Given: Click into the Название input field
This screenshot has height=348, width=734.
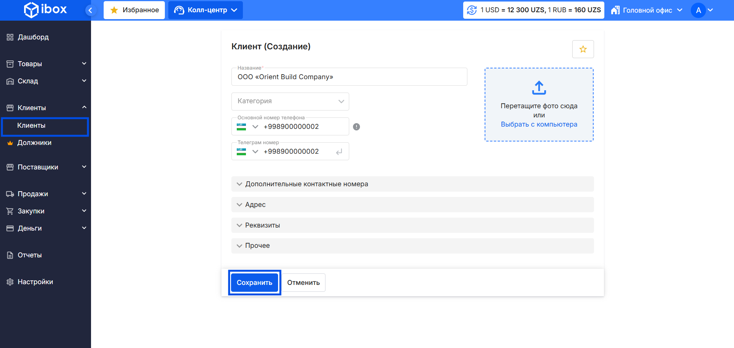Looking at the screenshot, I should click(x=349, y=77).
